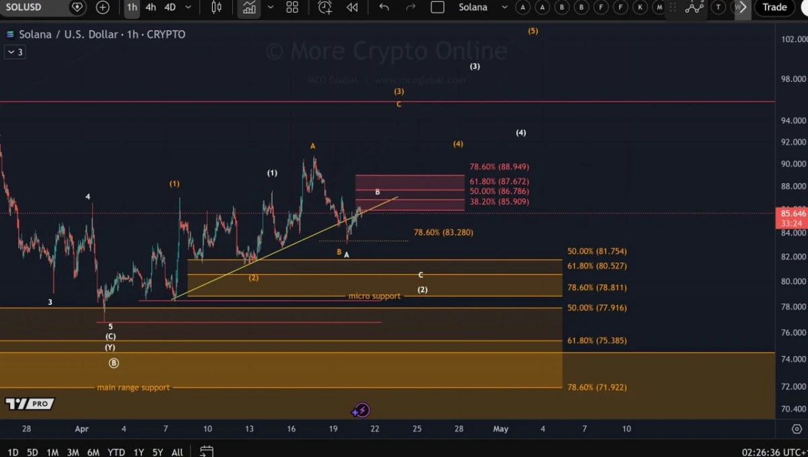Select the Elliott wave drawing tool

pyautogui.click(x=694, y=7)
